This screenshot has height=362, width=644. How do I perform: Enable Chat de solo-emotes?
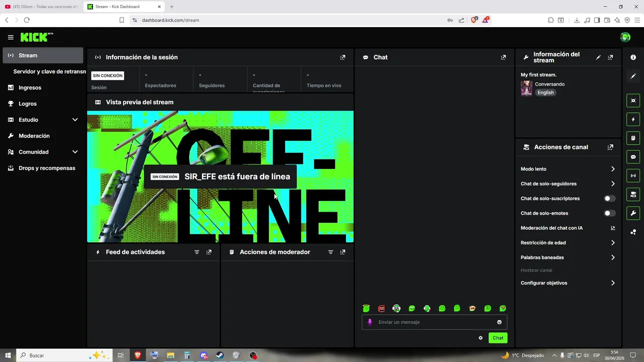pyautogui.click(x=609, y=213)
